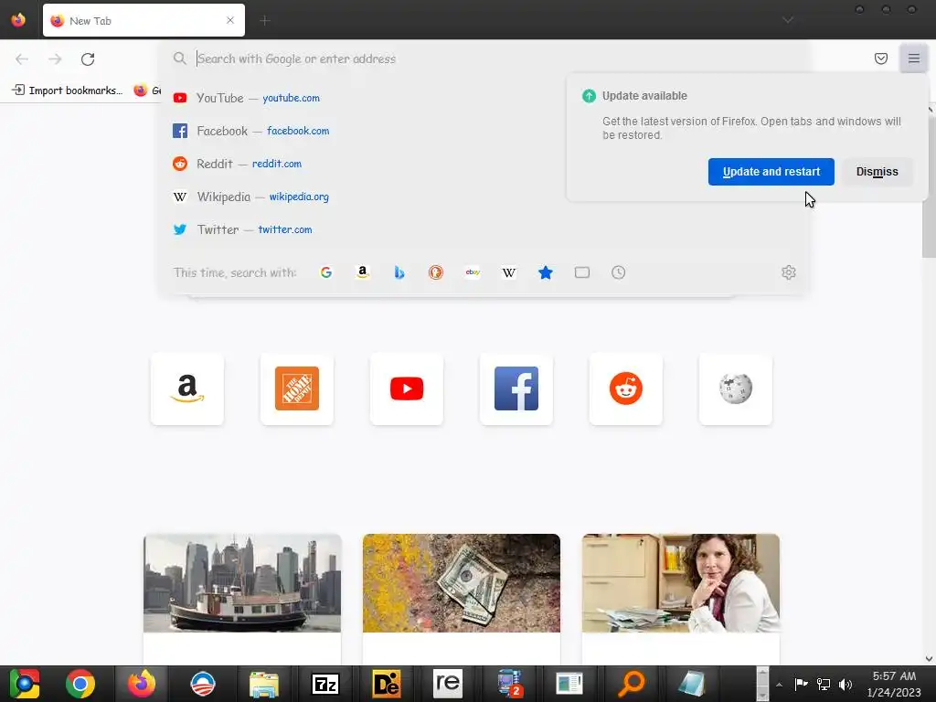Search in open Tabs icon

point(582,272)
